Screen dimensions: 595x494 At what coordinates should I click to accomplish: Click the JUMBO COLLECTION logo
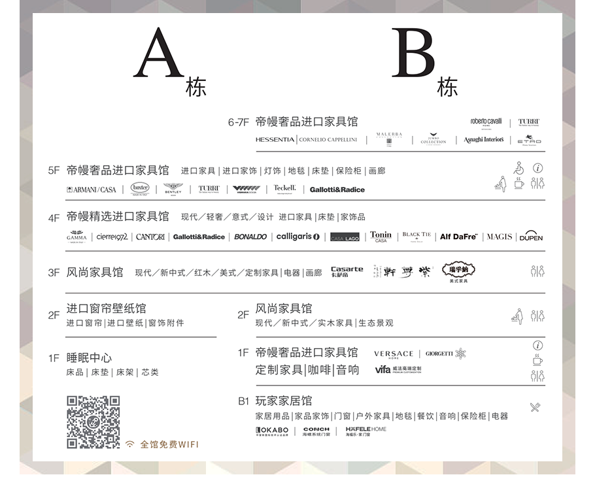(x=433, y=140)
